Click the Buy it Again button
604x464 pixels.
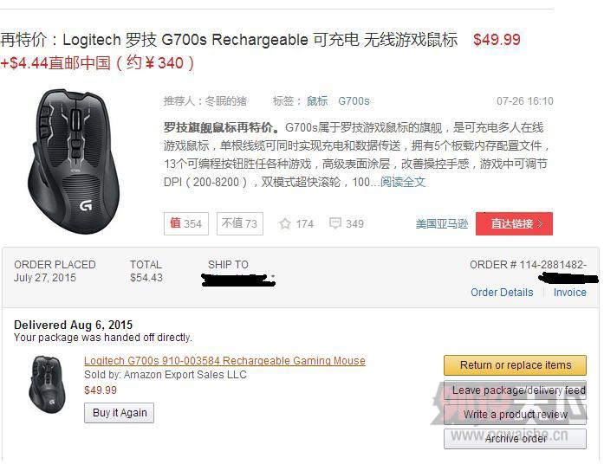[120, 413]
